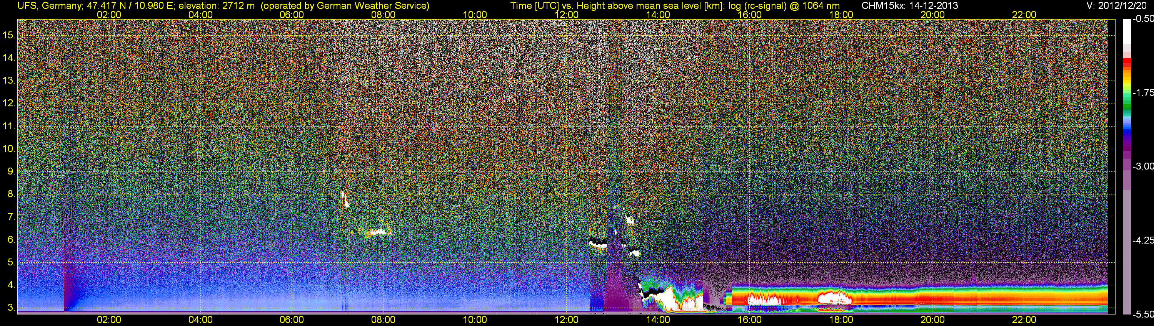This screenshot has width=1154, height=326.
Task: Click the top axis time label 14:00
Action: click(x=658, y=15)
